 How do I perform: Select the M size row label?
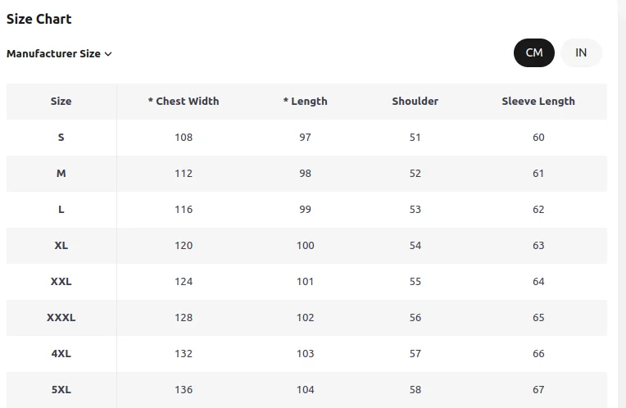(61, 173)
